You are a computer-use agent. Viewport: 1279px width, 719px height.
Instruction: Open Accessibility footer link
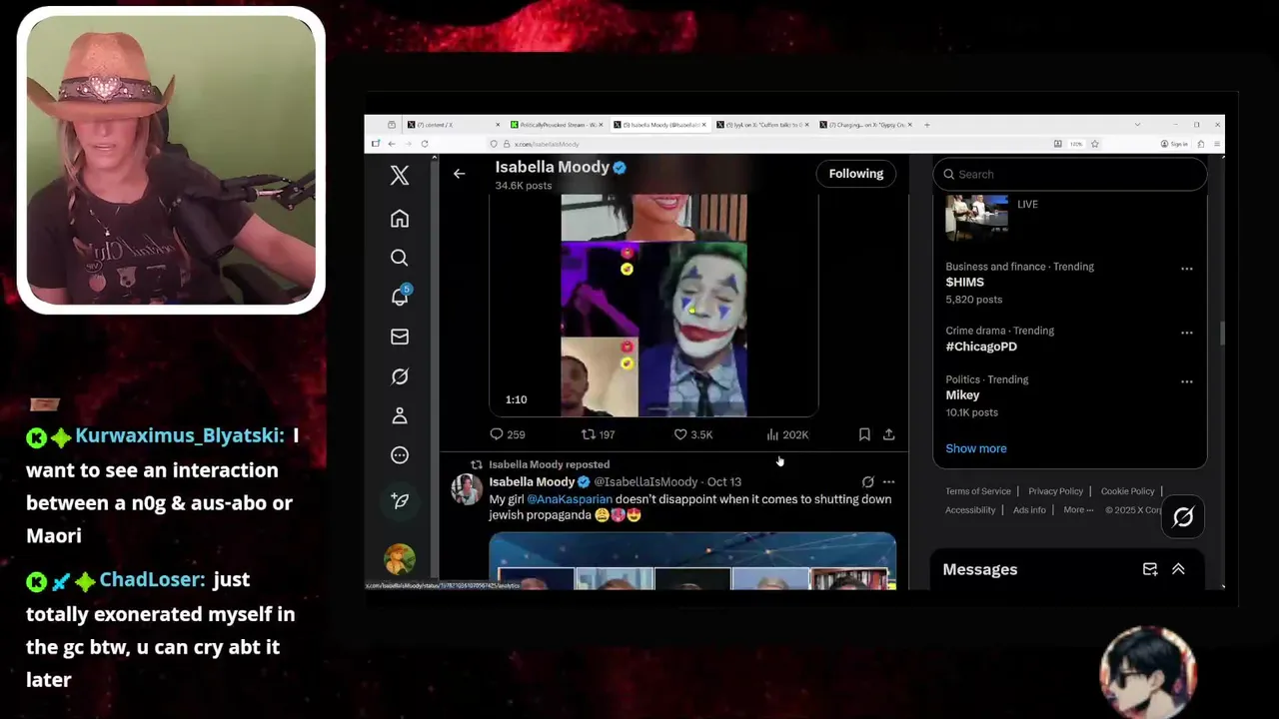970,510
